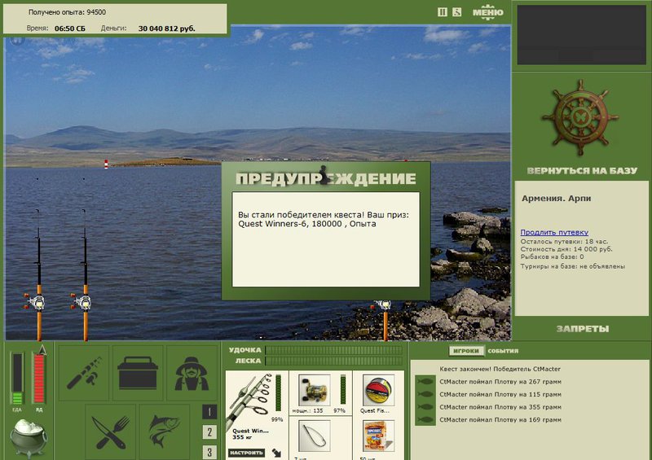Click the red ЯД level gauge
The height and width of the screenshot is (460, 652).
[x=38, y=379]
